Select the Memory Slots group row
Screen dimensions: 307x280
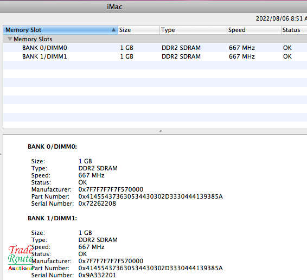tap(155, 39)
